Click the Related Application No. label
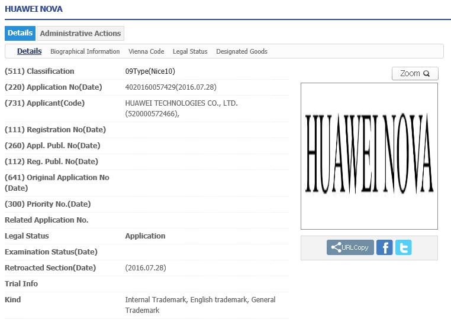This screenshot has height=320, width=451. click(47, 220)
